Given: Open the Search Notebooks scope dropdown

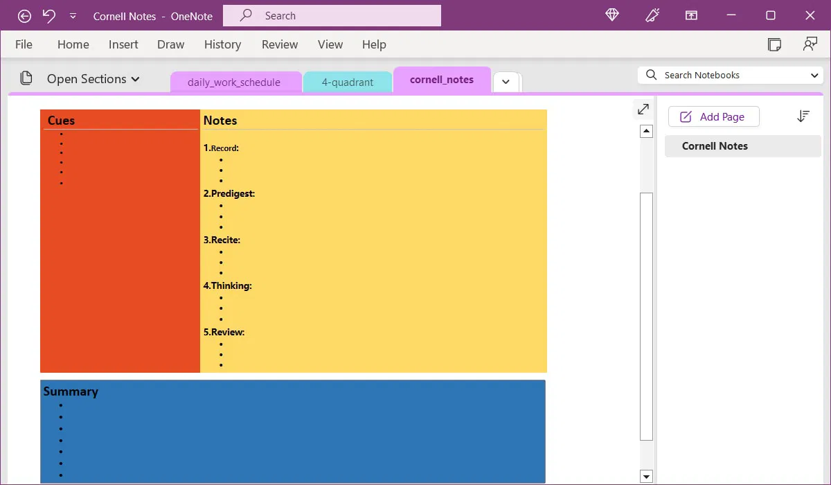Looking at the screenshot, I should click(x=814, y=75).
